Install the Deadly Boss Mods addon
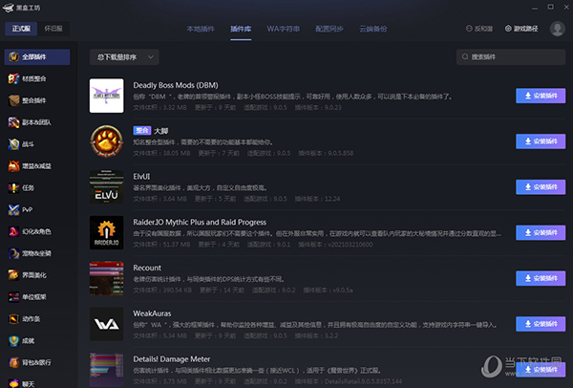Image resolution: width=573 pixels, height=388 pixels. [x=541, y=96]
